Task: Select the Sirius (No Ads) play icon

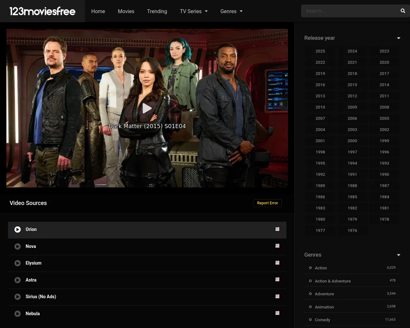Action: pos(18,297)
